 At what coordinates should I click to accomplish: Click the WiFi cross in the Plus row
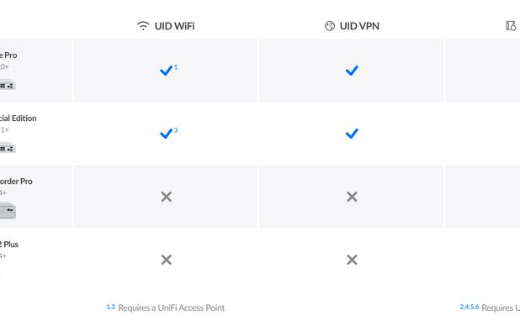[x=167, y=260]
